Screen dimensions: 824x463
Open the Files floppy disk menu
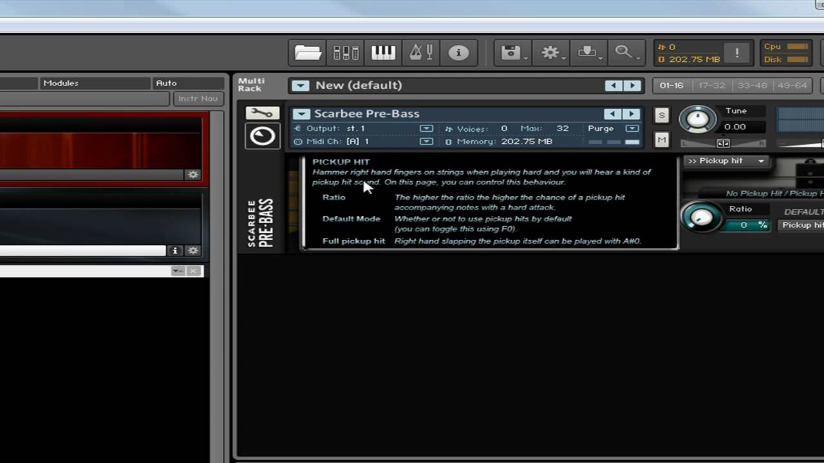(513, 53)
